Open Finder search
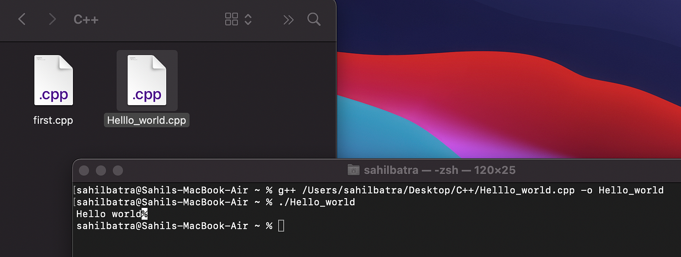This screenshot has height=257, width=681. point(314,19)
